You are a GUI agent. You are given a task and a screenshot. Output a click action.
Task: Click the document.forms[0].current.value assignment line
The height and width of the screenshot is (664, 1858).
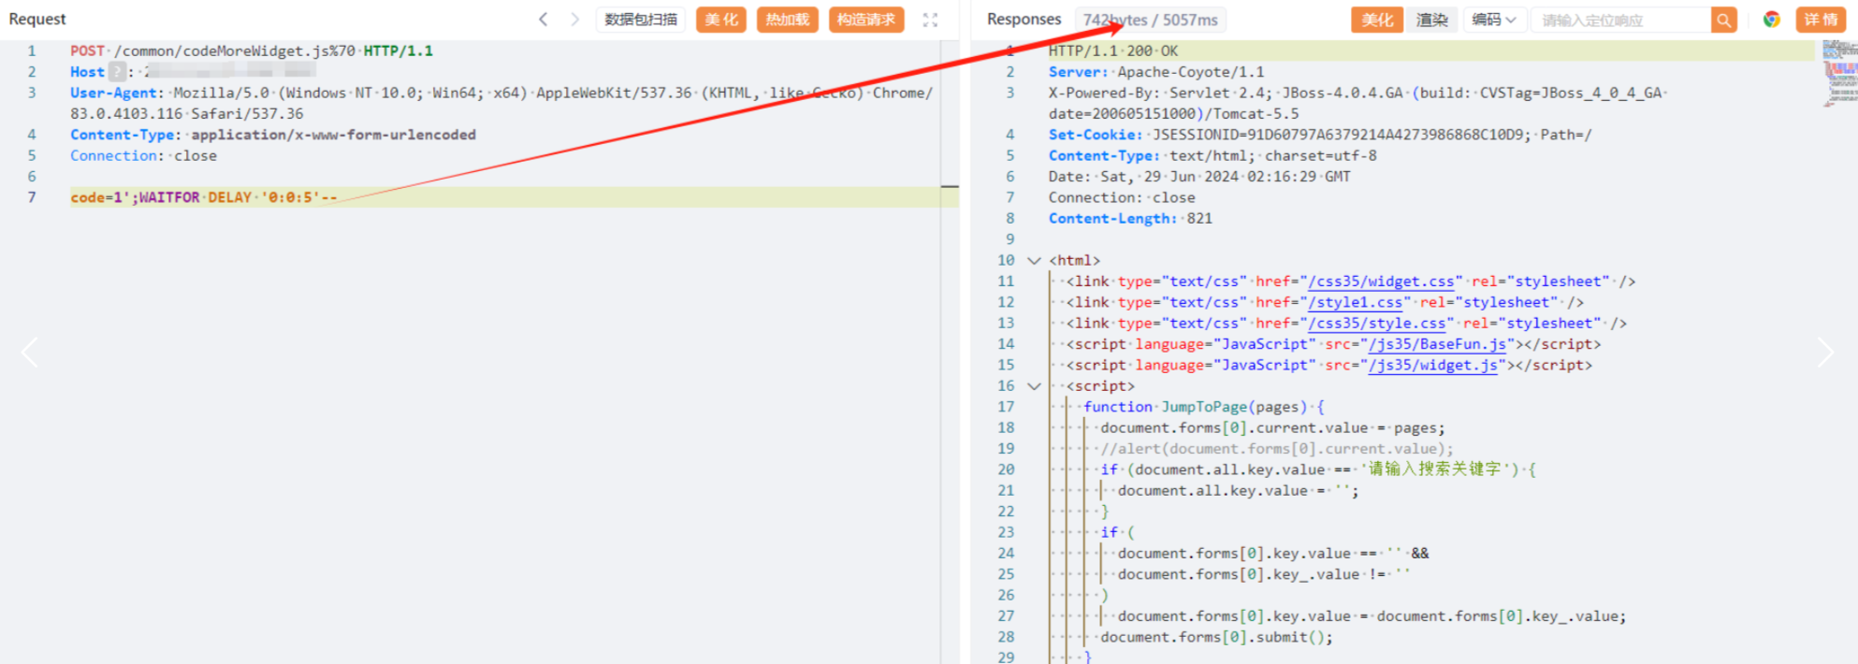[x=1272, y=428]
